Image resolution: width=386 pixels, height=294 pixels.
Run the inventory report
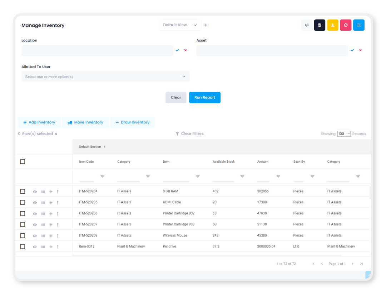coord(204,97)
